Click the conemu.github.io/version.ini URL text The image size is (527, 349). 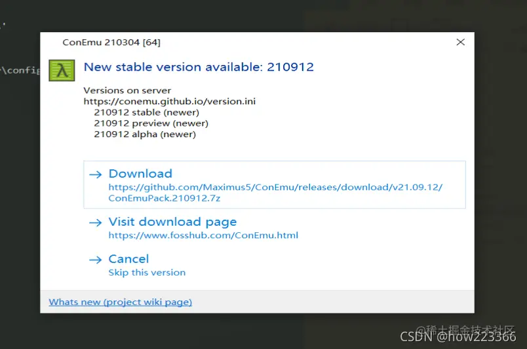169,101
